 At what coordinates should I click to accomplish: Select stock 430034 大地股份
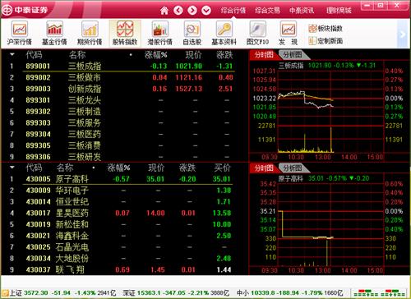click(x=122, y=258)
